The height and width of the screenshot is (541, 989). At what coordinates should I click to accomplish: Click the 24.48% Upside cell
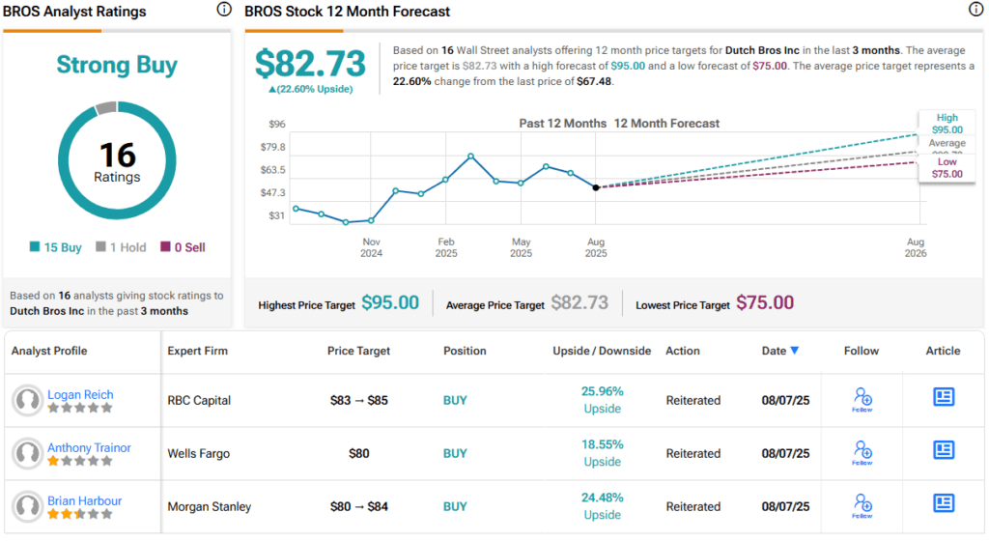[x=602, y=505]
